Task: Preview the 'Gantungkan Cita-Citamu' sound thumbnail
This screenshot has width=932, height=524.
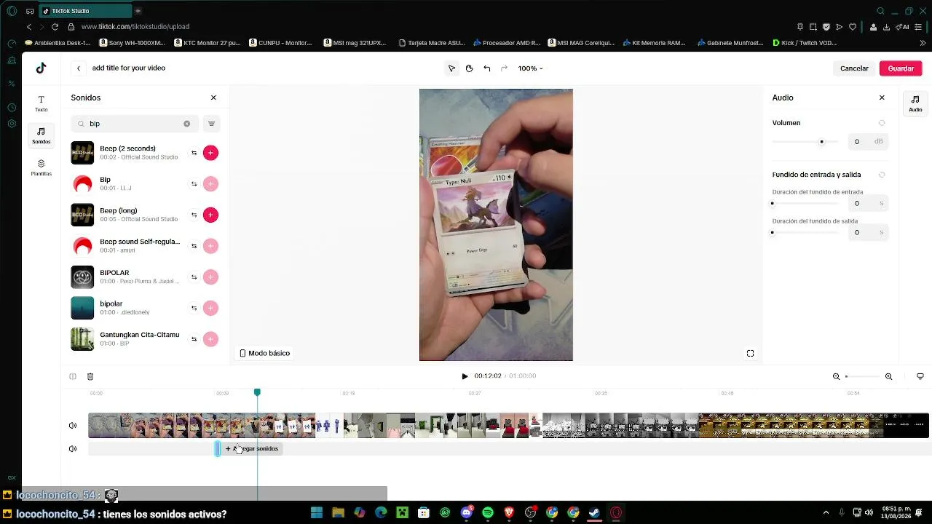Action: (x=82, y=339)
